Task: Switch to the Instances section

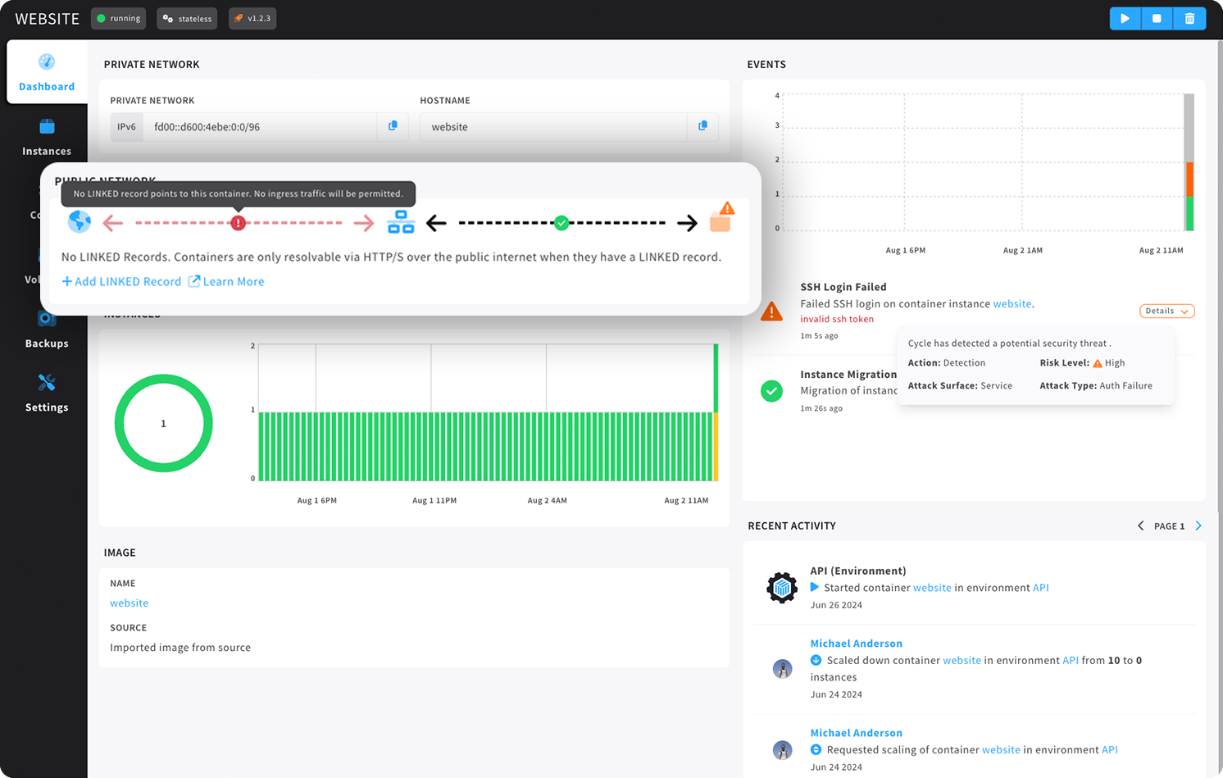Action: click(x=47, y=136)
